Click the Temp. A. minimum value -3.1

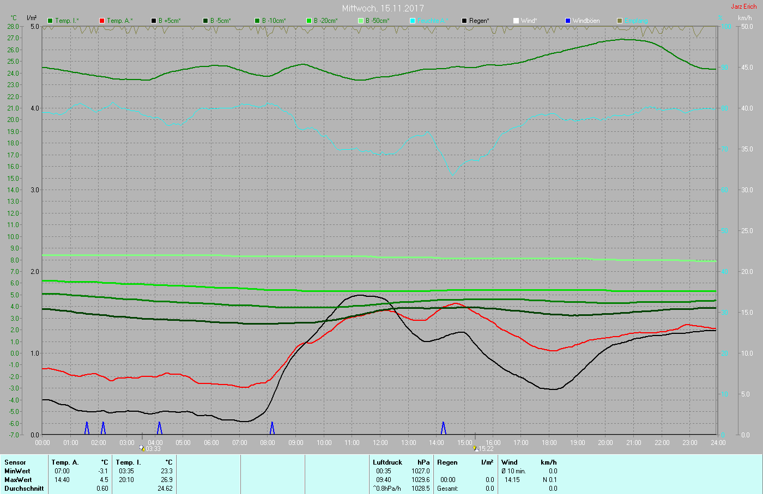pos(103,471)
